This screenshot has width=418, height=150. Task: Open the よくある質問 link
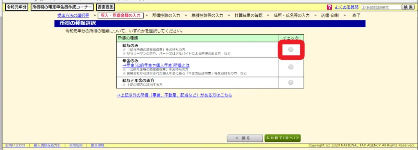[x=347, y=7]
